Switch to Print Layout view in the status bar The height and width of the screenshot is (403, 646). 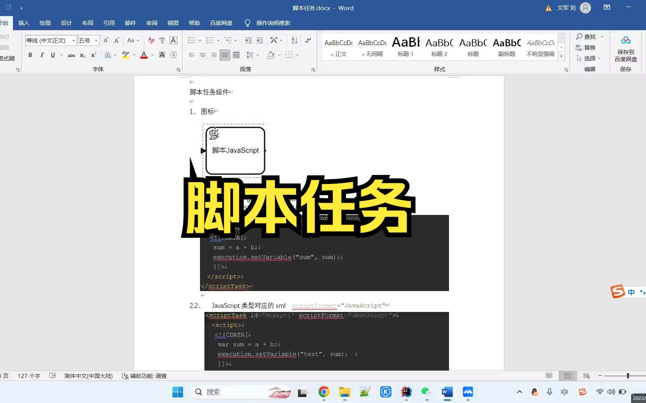pyautogui.click(x=567, y=376)
